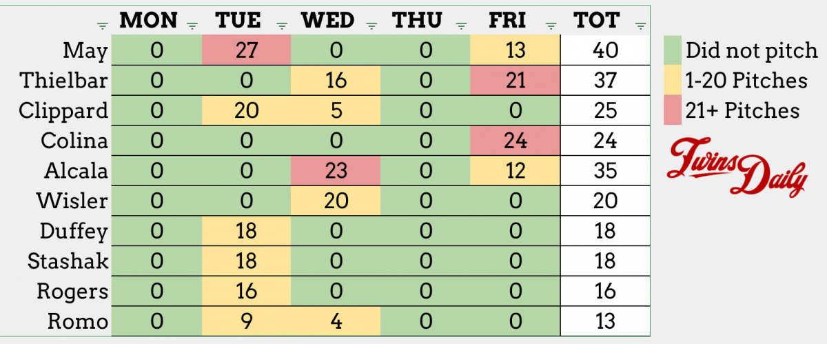Select Alcala's Wednesday cell showing 23
The image size is (827, 344).
(x=336, y=170)
